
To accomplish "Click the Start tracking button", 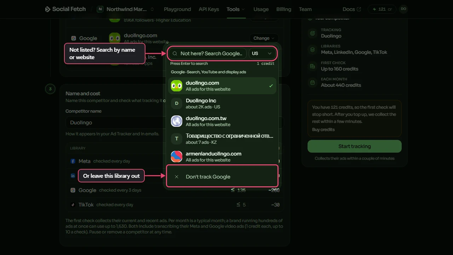I will click(355, 146).
